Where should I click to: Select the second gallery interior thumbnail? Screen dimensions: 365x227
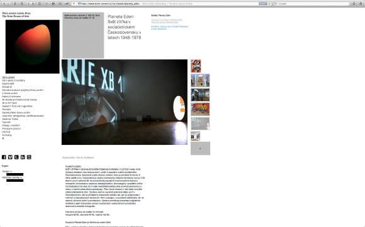coord(200,80)
